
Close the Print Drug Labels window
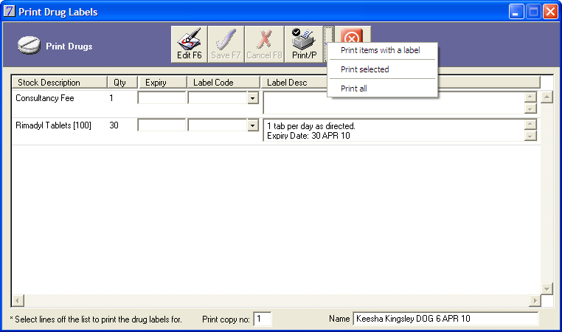pyautogui.click(x=550, y=12)
